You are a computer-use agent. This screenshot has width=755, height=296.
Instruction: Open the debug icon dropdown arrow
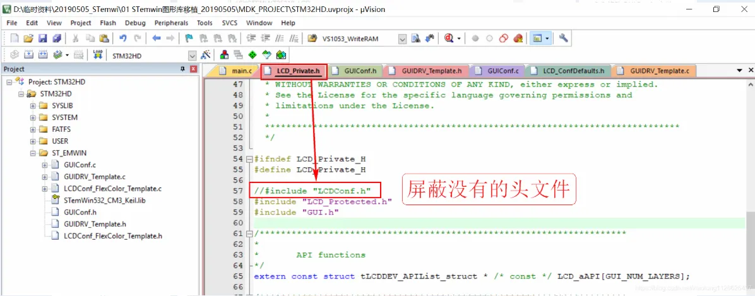459,38
